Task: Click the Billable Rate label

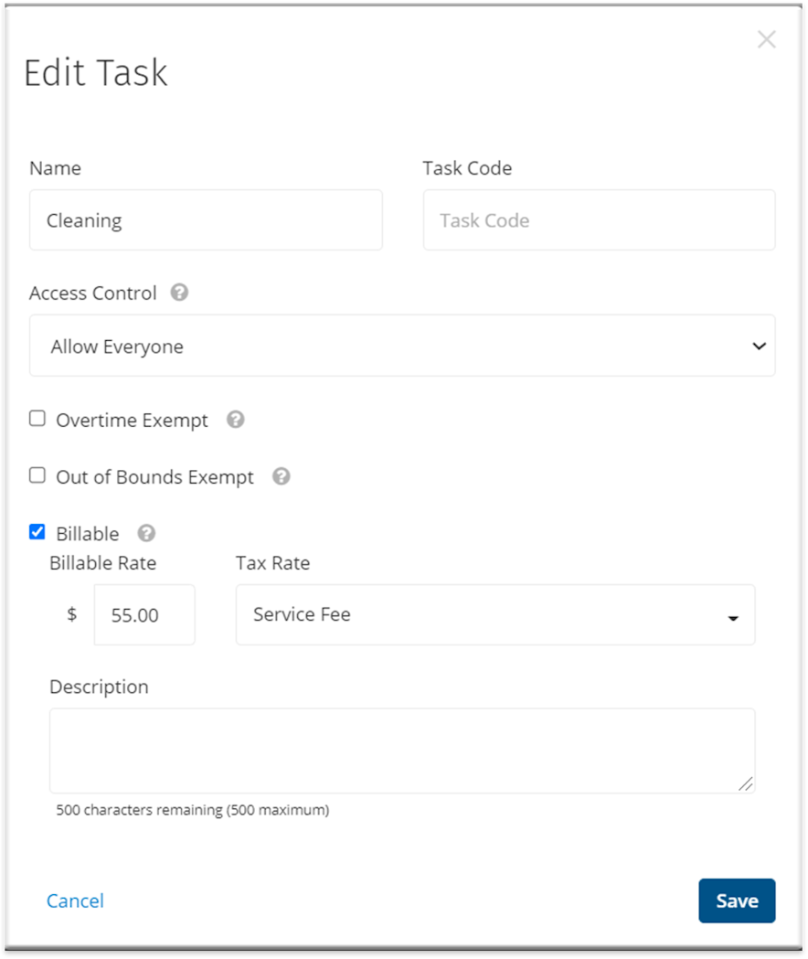Action: click(102, 562)
